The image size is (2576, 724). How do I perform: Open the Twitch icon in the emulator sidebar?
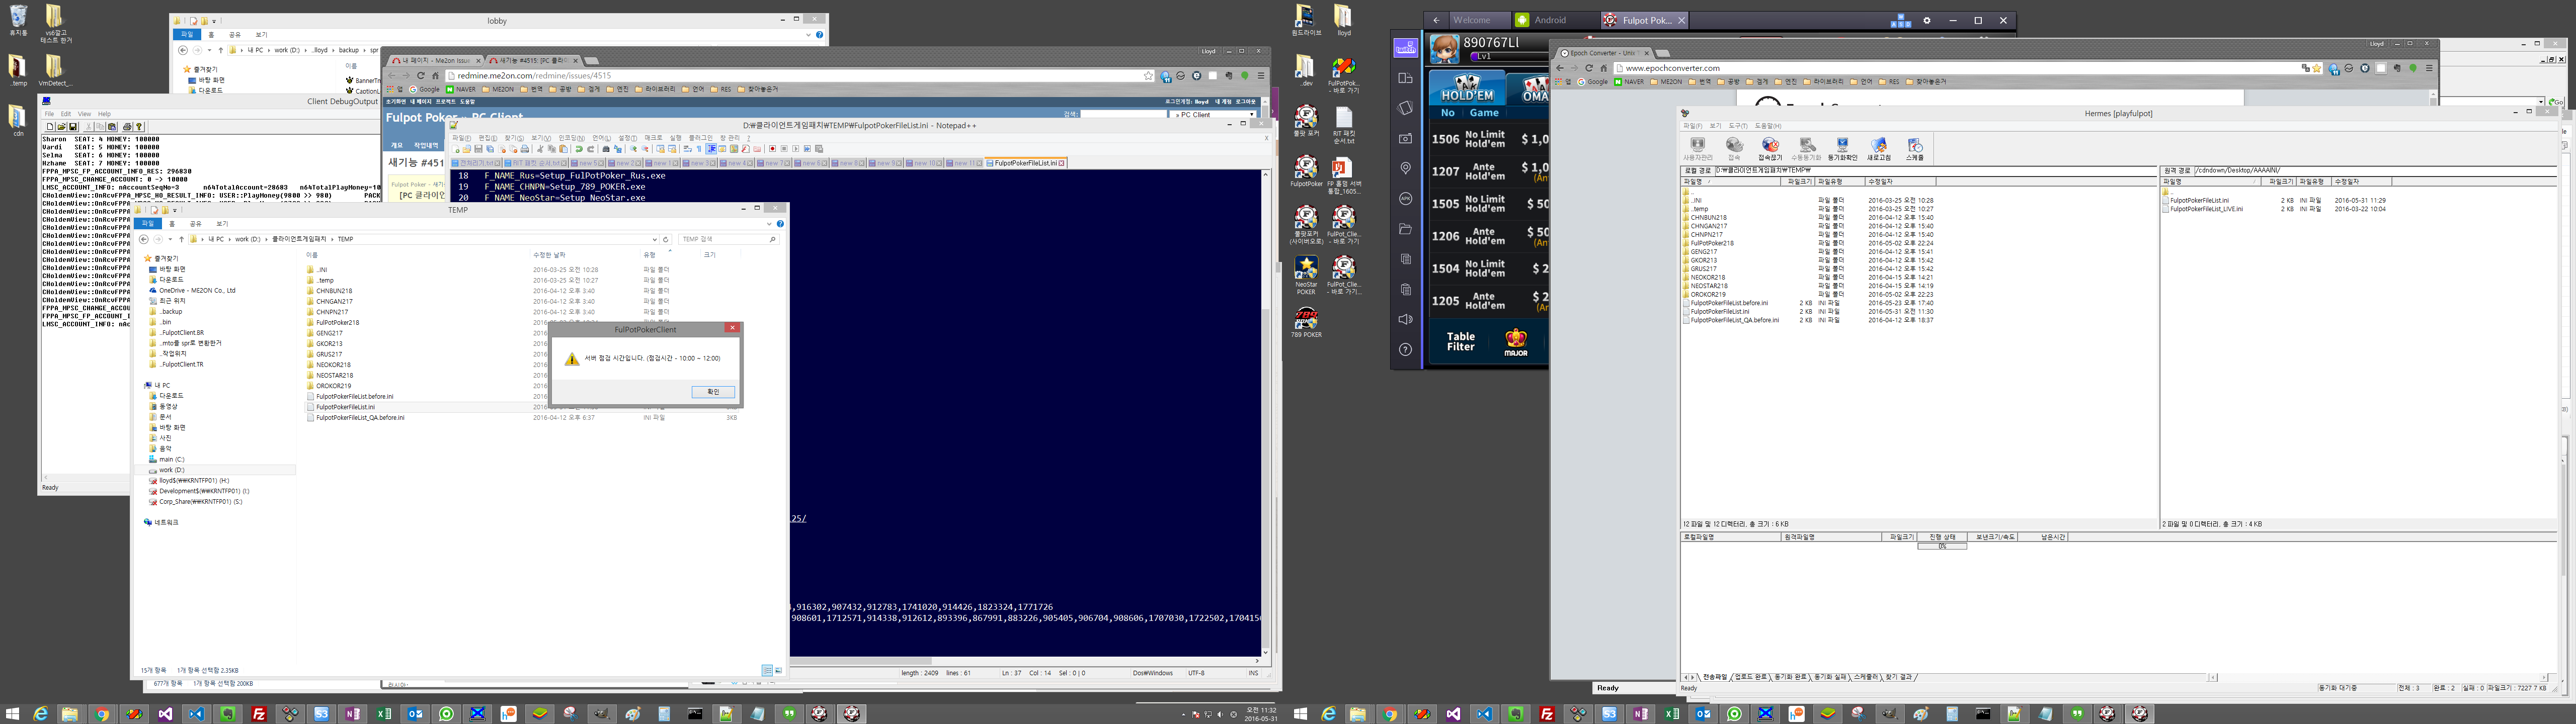click(1406, 48)
